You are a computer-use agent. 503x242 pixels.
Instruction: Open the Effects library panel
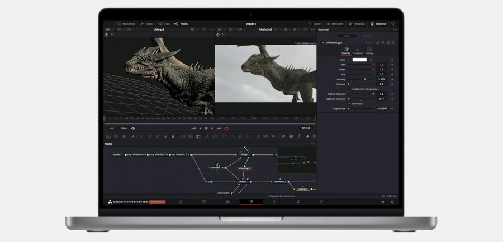pyautogui.click(x=146, y=23)
